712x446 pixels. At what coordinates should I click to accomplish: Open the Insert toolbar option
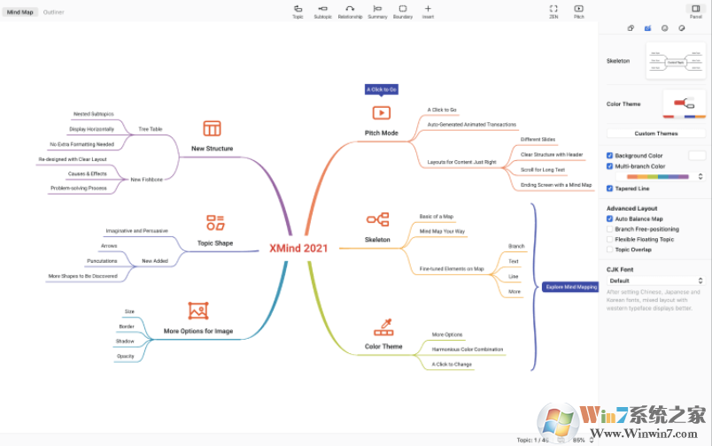[428, 11]
